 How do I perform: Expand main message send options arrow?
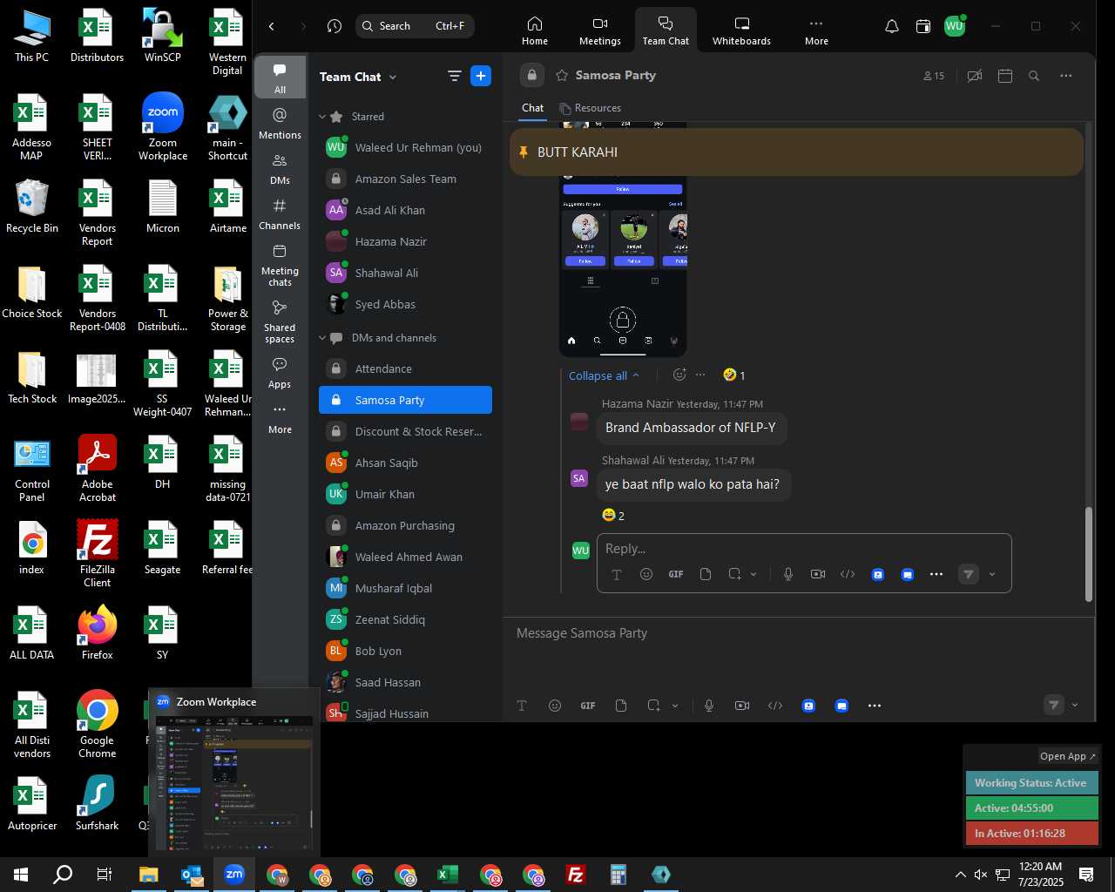(x=1075, y=706)
